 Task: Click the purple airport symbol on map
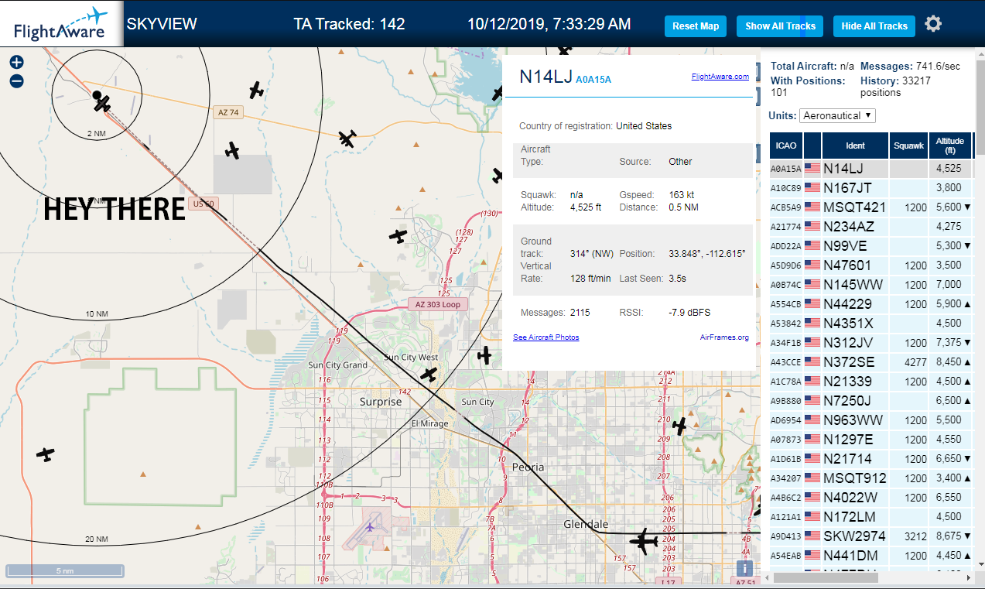370,527
